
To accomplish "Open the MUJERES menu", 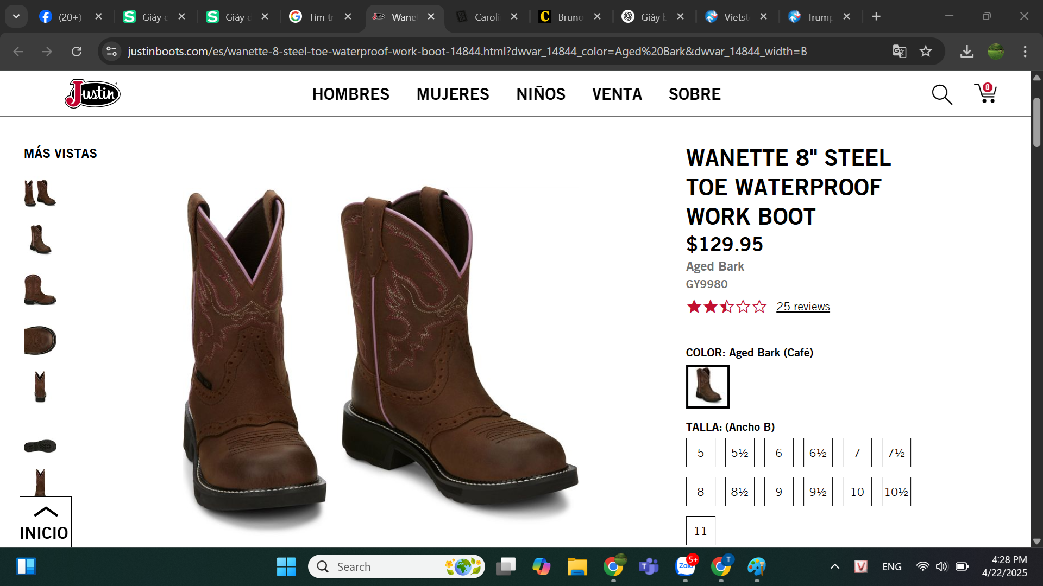I will 453,94.
